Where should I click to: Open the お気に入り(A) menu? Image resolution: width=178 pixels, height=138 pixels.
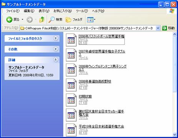[x=63, y=11]
